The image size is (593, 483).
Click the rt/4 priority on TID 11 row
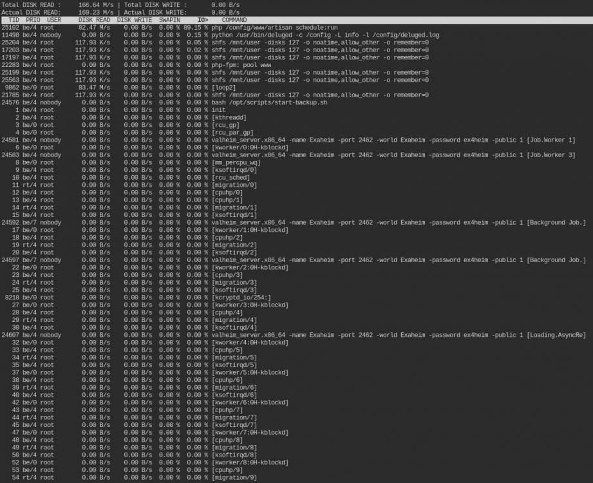click(x=30, y=185)
